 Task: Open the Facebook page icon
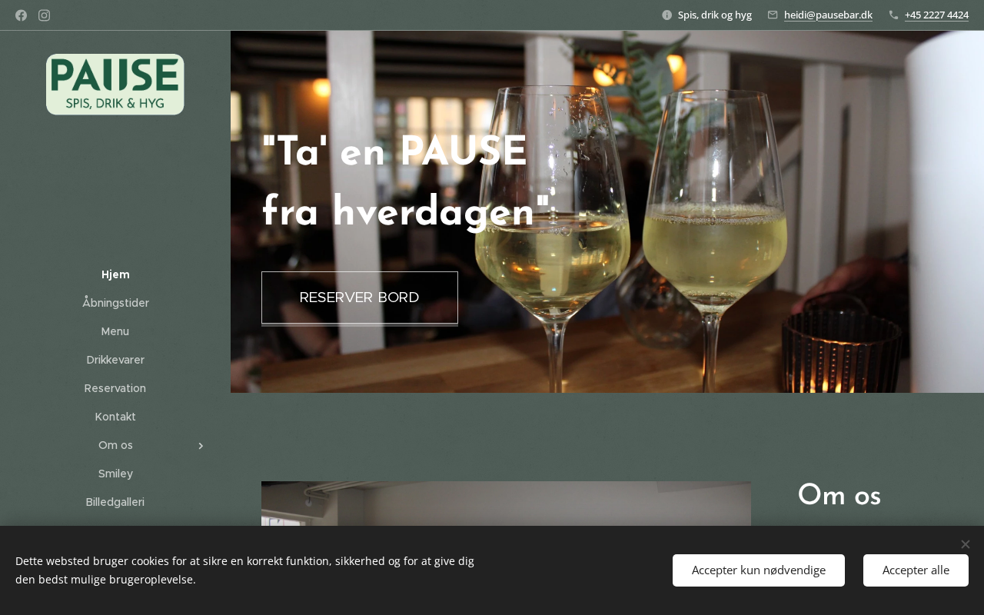tap(22, 15)
